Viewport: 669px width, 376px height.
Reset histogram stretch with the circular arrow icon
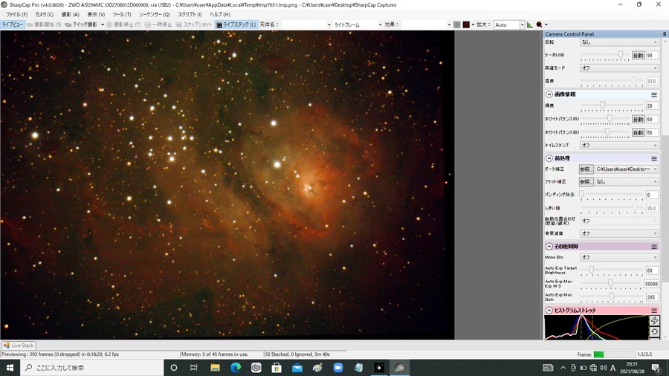pos(654,331)
